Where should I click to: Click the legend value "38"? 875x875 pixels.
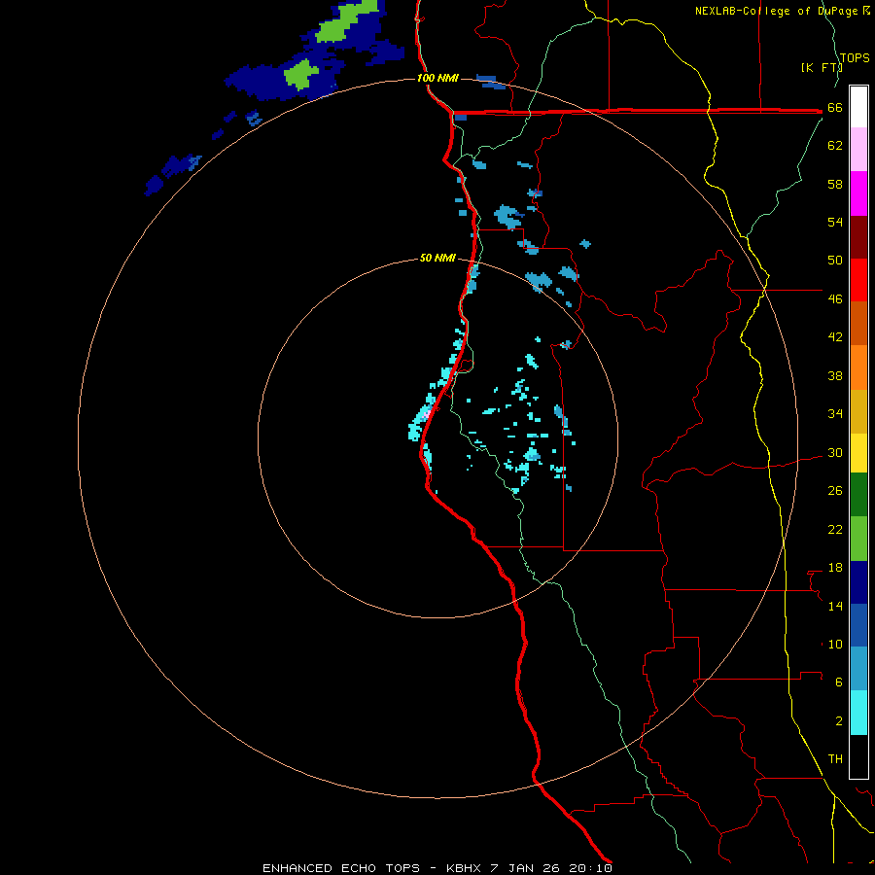pos(835,375)
